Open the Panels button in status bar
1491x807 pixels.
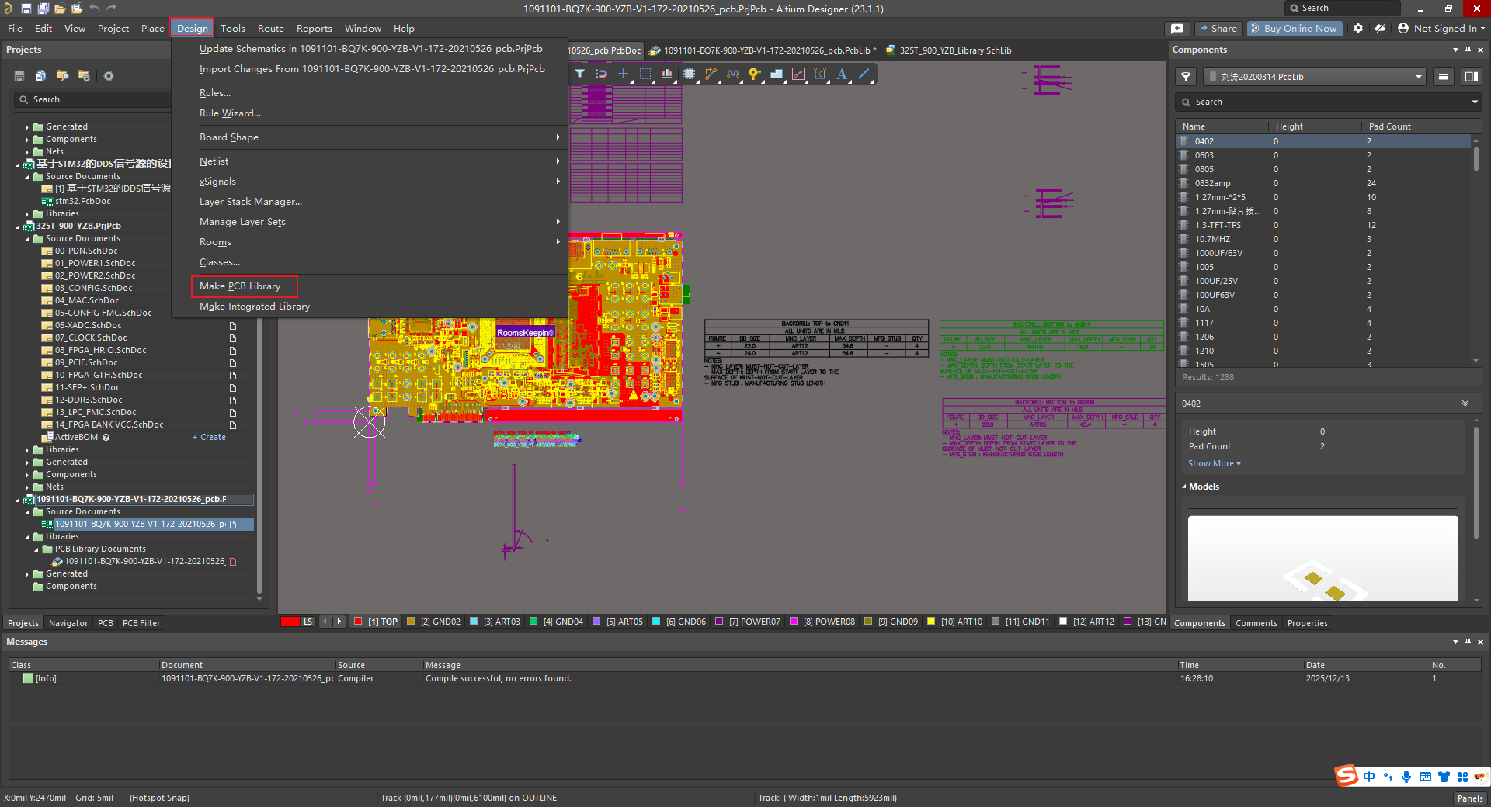pyautogui.click(x=1470, y=798)
